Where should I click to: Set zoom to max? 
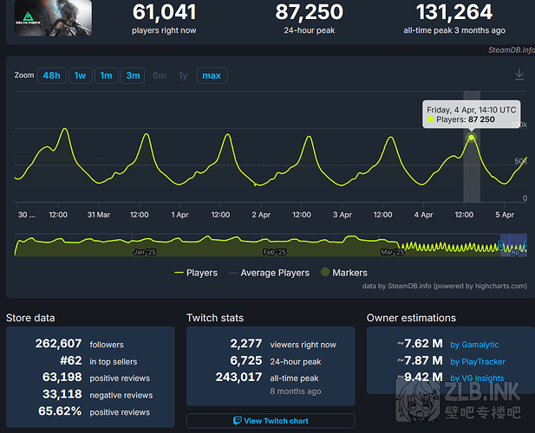pos(212,75)
